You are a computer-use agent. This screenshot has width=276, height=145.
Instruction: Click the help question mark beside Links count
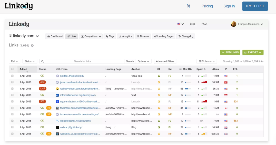click(32, 46)
